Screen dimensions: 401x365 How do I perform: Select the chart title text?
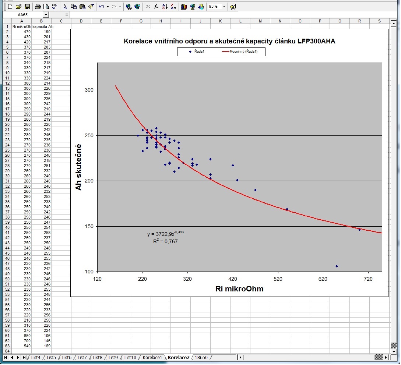229,41
